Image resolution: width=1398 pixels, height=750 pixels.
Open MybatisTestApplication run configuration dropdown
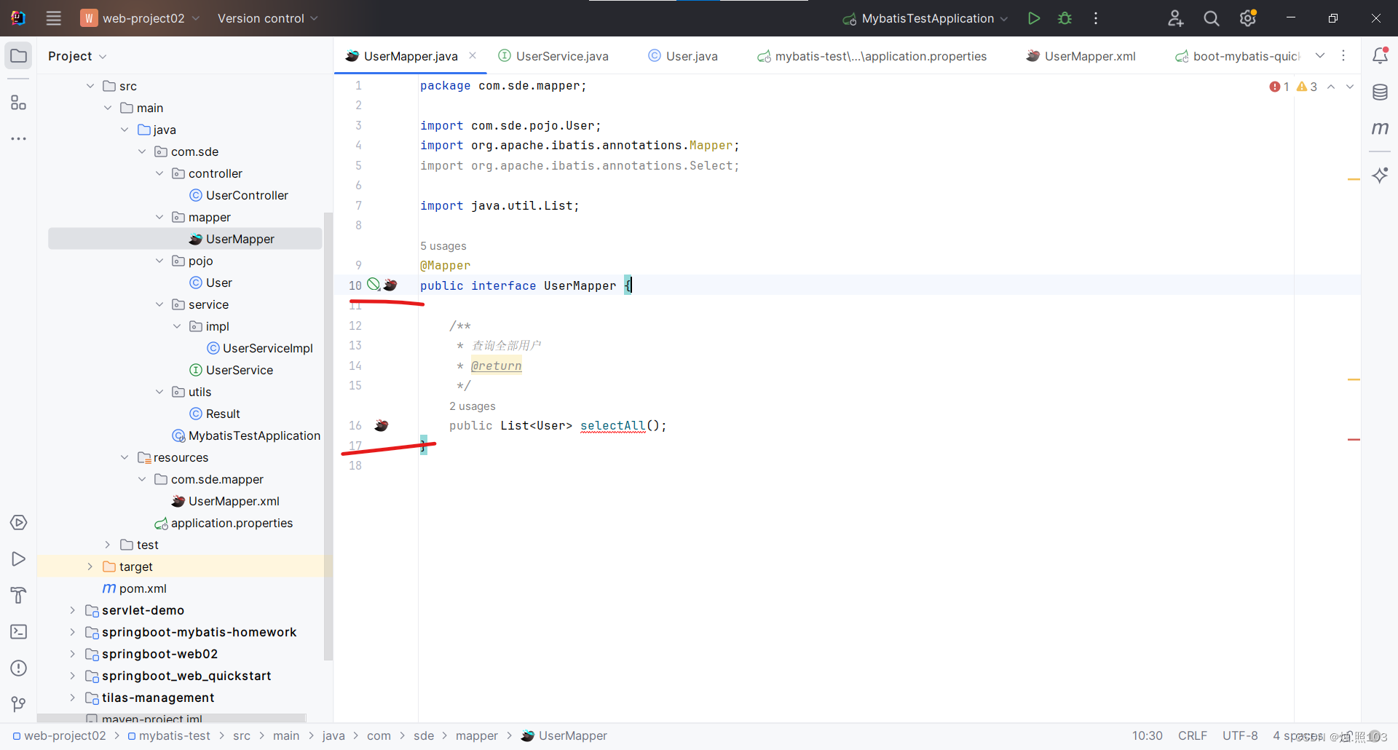(x=925, y=18)
